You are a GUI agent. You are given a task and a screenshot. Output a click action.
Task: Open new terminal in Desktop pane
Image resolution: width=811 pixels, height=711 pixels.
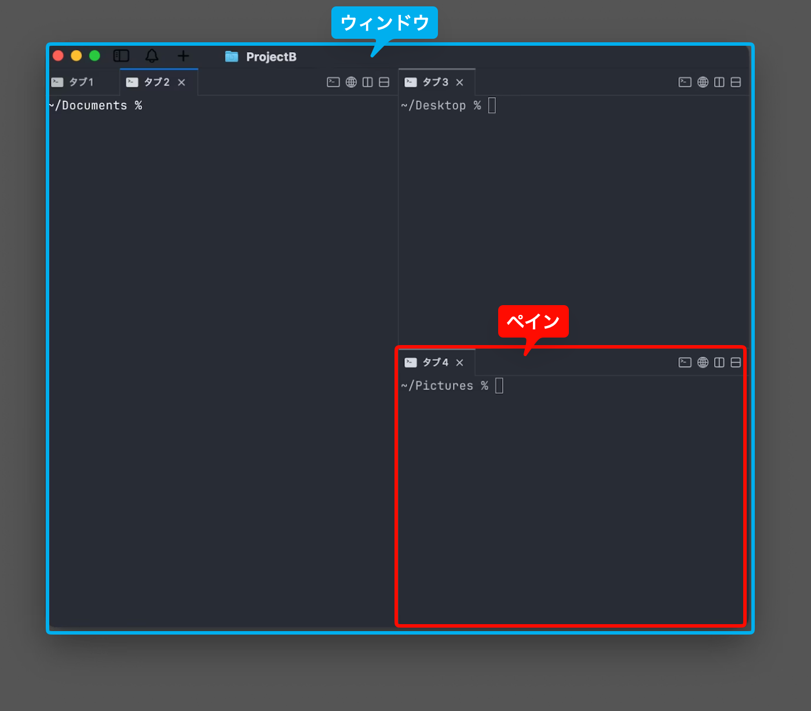pyautogui.click(x=685, y=82)
